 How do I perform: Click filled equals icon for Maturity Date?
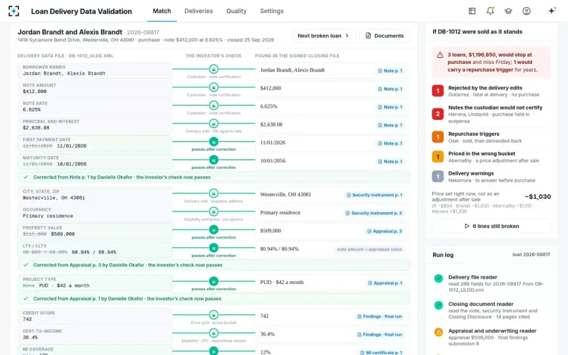point(213,160)
